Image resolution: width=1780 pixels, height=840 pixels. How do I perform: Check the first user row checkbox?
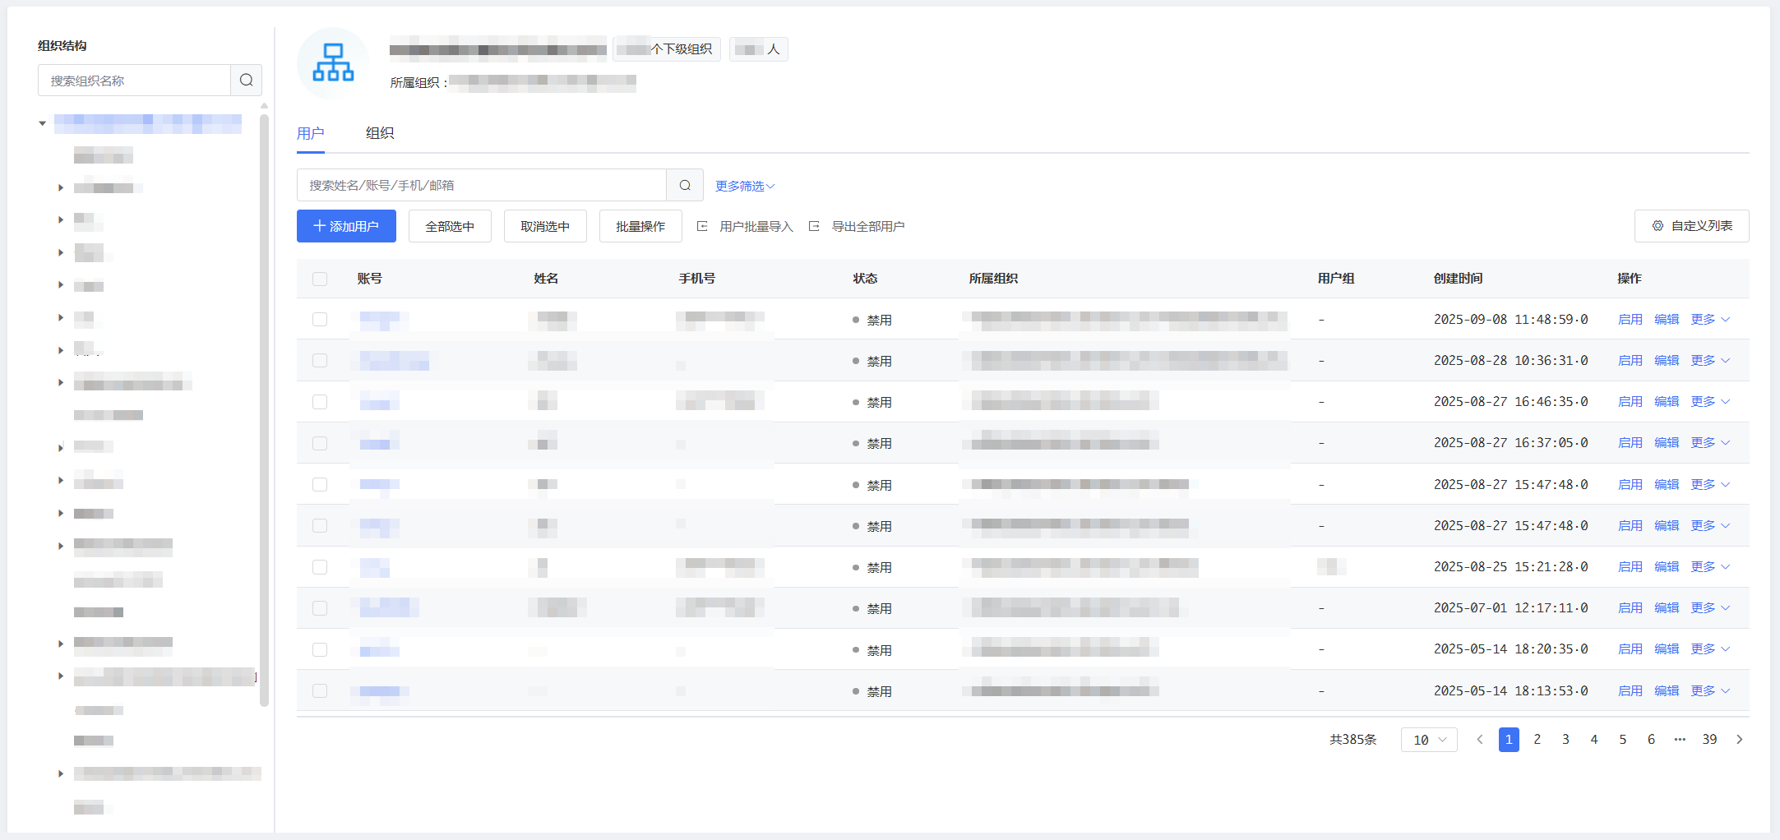pos(320,320)
